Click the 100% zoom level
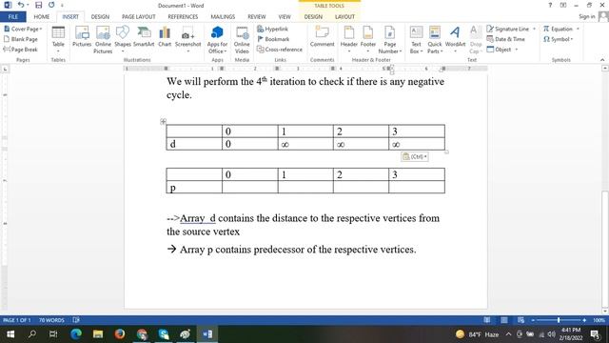 (599, 320)
